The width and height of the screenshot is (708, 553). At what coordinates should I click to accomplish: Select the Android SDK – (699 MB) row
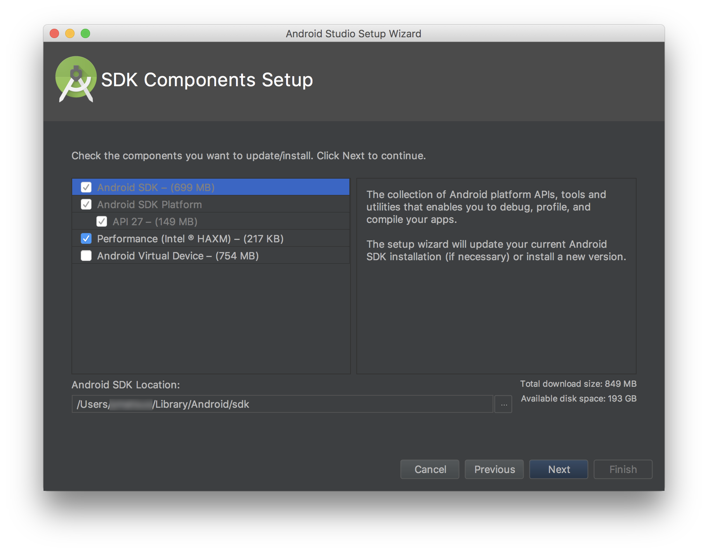pyautogui.click(x=211, y=187)
